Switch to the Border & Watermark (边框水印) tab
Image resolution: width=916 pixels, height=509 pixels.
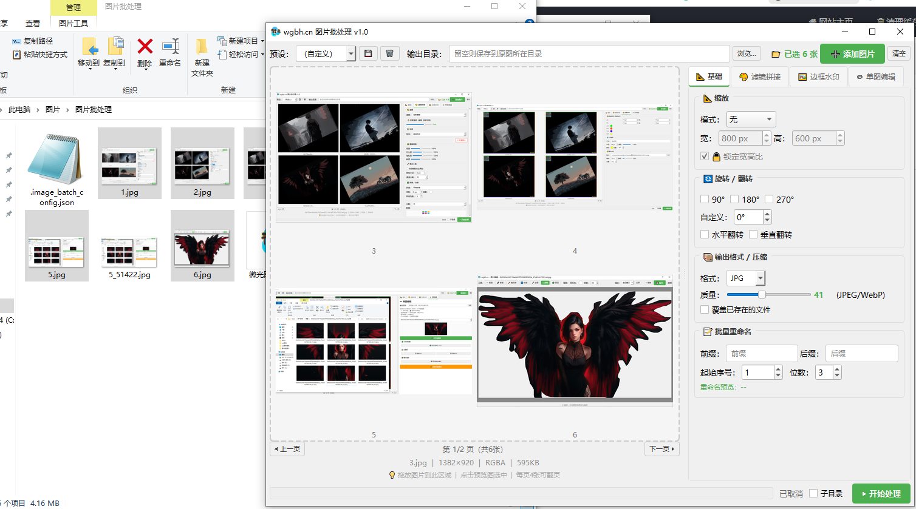coord(818,77)
